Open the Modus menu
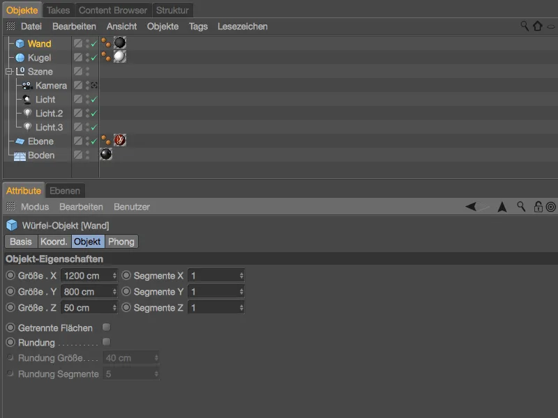558x418 pixels. pyautogui.click(x=35, y=207)
